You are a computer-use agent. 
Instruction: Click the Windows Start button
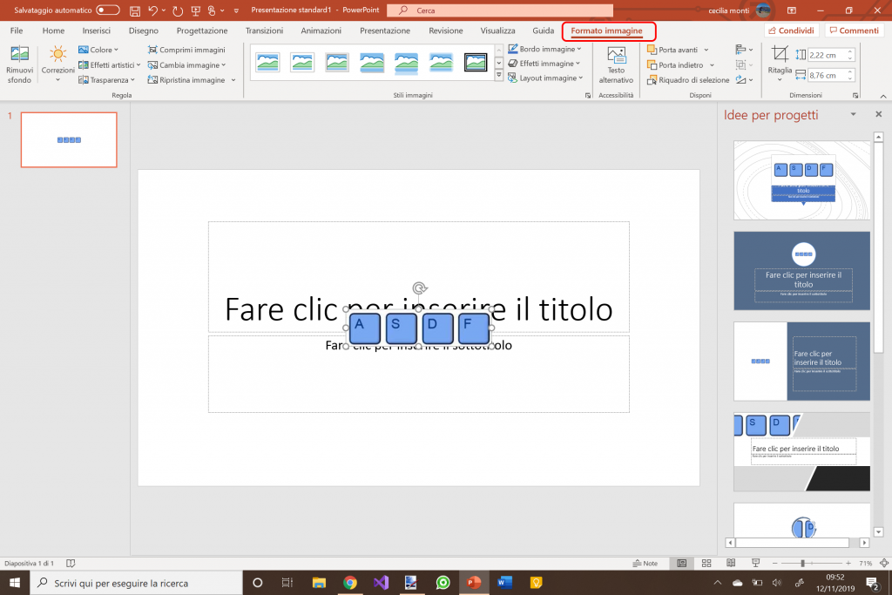(15, 583)
